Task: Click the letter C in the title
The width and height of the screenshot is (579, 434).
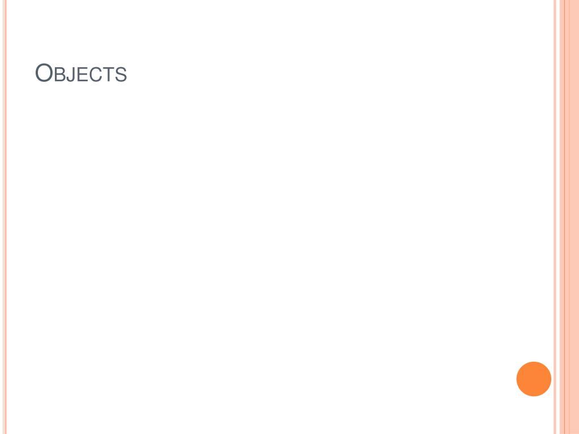Action: pos(96,74)
